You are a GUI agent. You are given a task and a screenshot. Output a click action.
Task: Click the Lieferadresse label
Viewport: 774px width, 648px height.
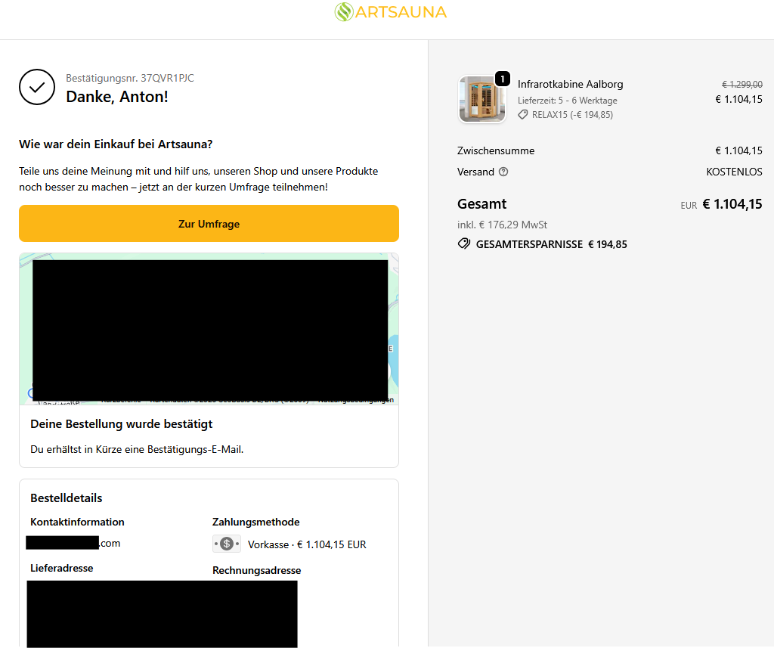62,568
